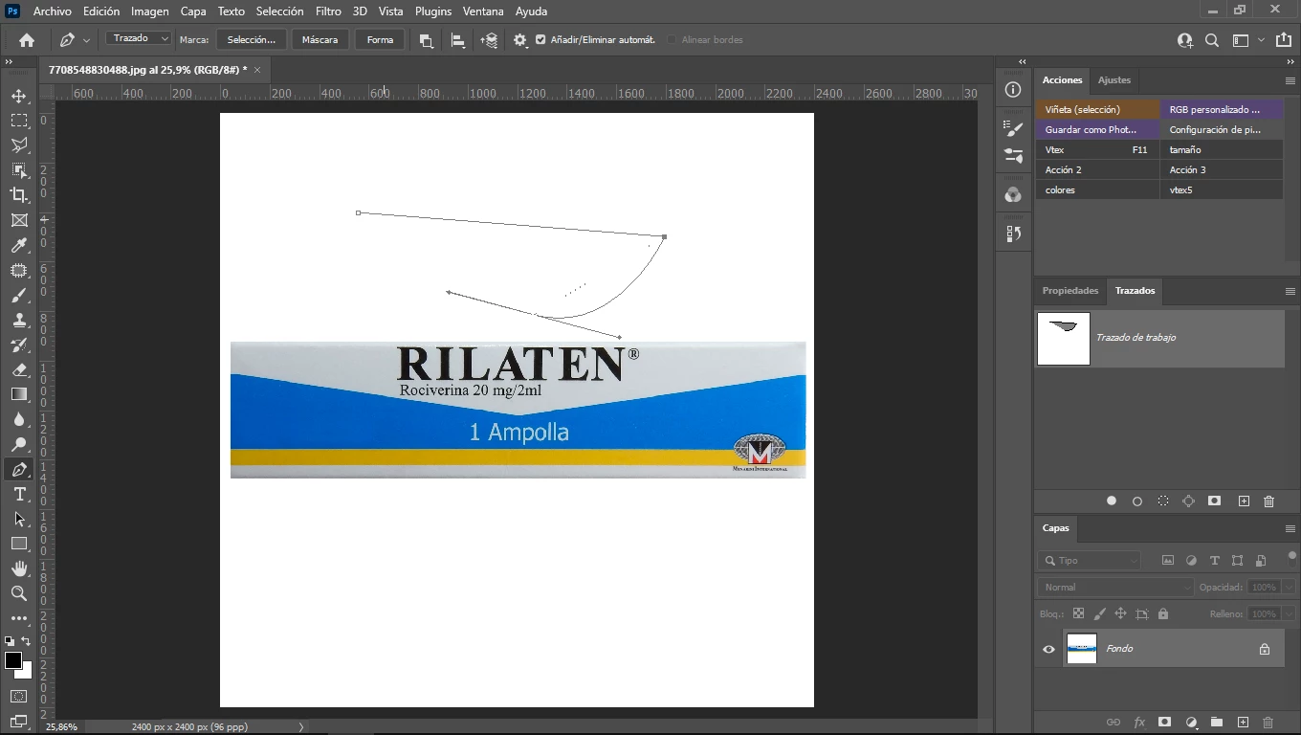Open the Trazado pen mode dropdown

coord(139,38)
